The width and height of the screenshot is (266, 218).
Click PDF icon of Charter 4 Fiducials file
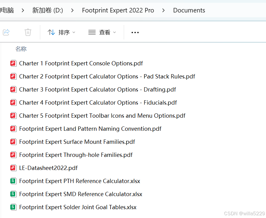[x=13, y=103]
